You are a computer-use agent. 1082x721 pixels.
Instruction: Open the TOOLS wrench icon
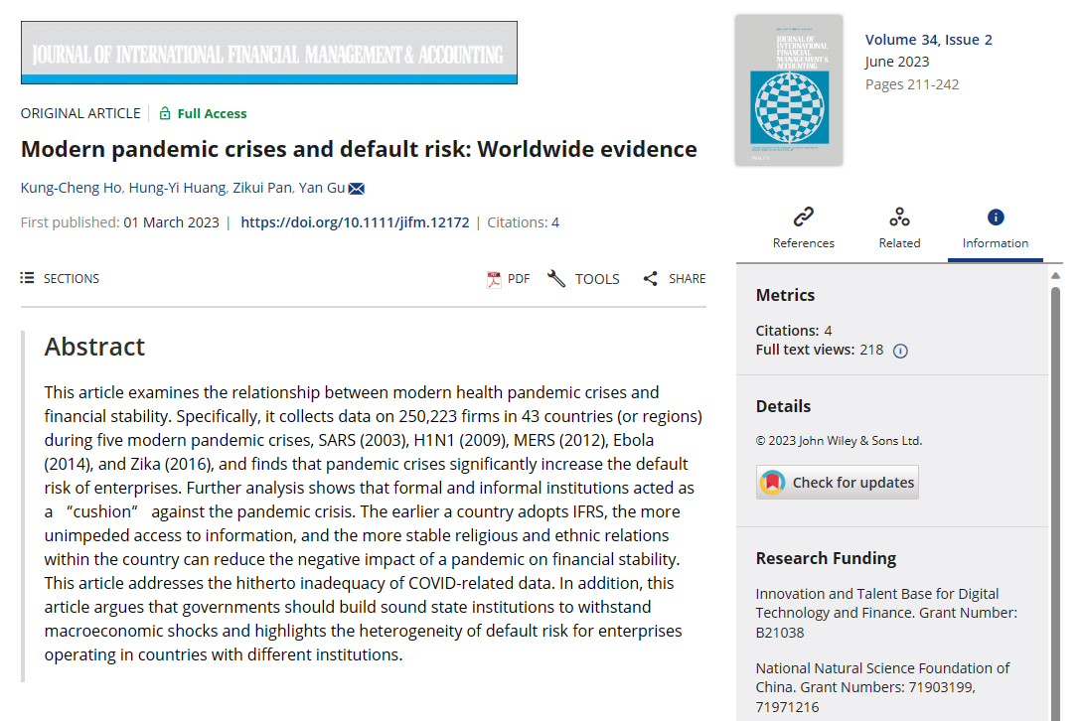point(556,278)
